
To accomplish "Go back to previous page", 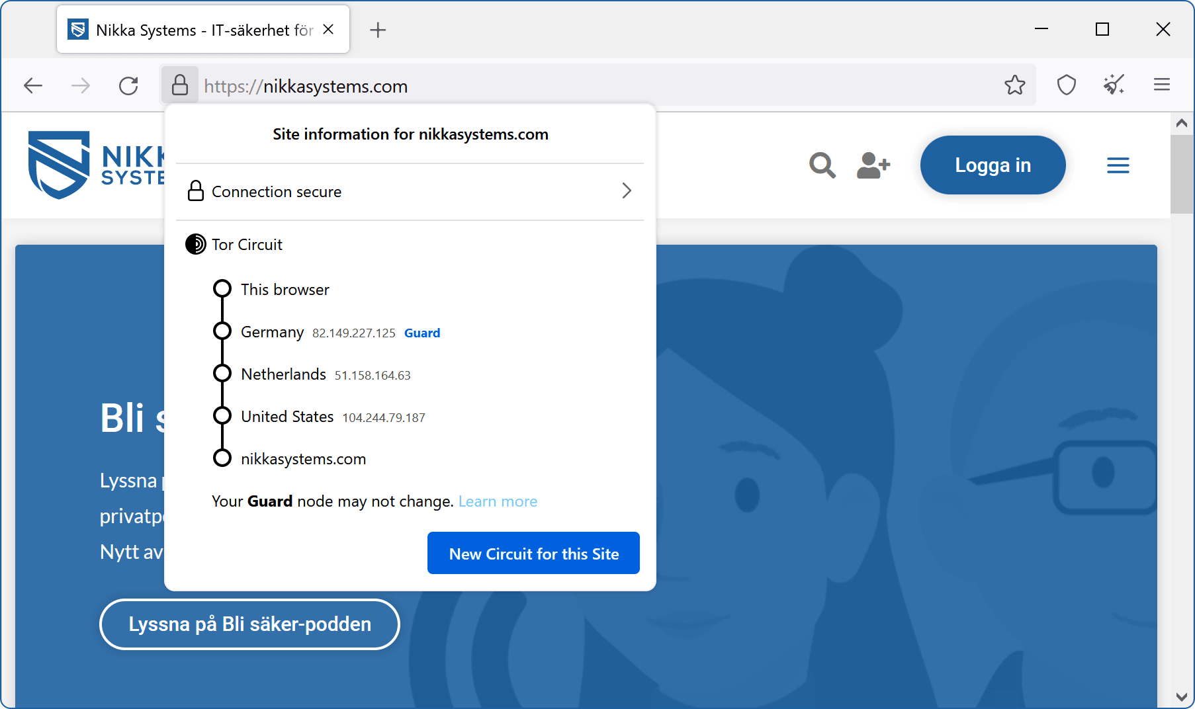I will [33, 85].
